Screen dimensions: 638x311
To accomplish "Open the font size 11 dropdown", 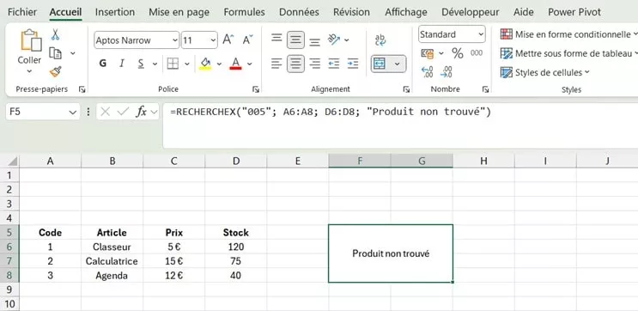I will click(213, 40).
